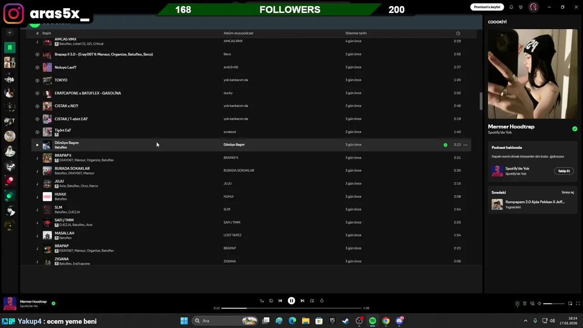Open the LOST TAPEZ album link
The width and height of the screenshot is (583, 328).
point(232,235)
